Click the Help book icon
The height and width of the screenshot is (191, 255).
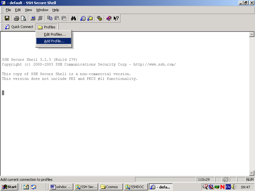[x=109, y=18]
